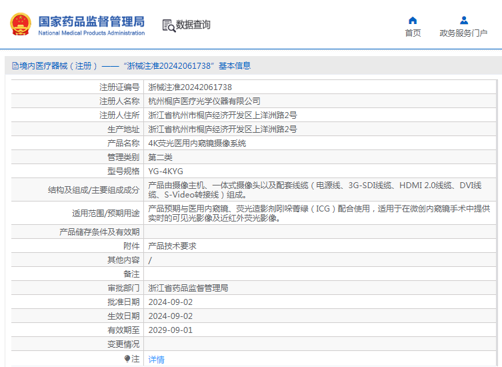Open 详情 details link
The image size is (502, 367).
[156, 359]
